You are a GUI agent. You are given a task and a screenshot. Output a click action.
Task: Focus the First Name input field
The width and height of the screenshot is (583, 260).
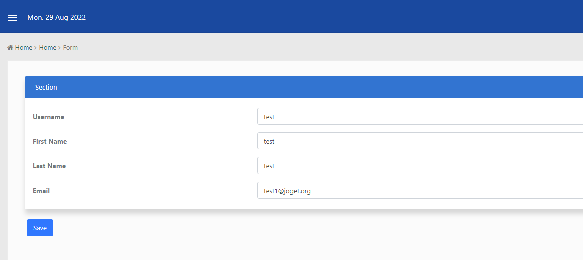coord(420,141)
